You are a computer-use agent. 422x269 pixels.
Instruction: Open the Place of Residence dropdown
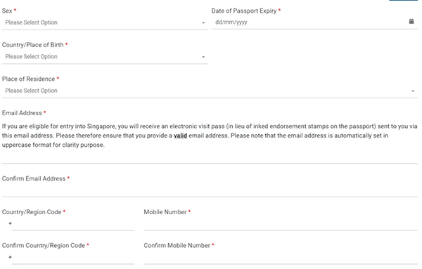coord(210,91)
